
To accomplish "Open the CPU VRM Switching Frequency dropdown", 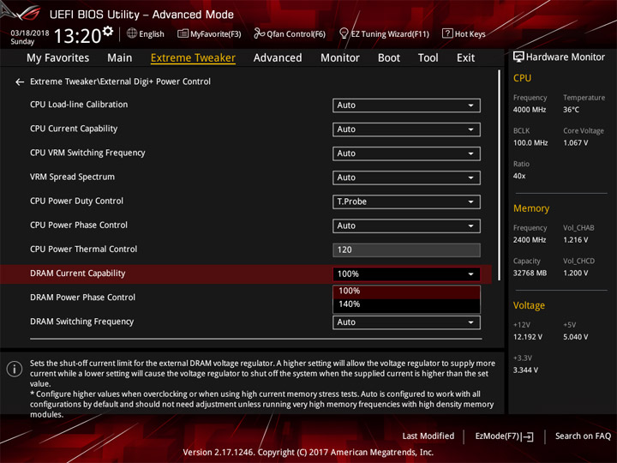I will [x=406, y=153].
